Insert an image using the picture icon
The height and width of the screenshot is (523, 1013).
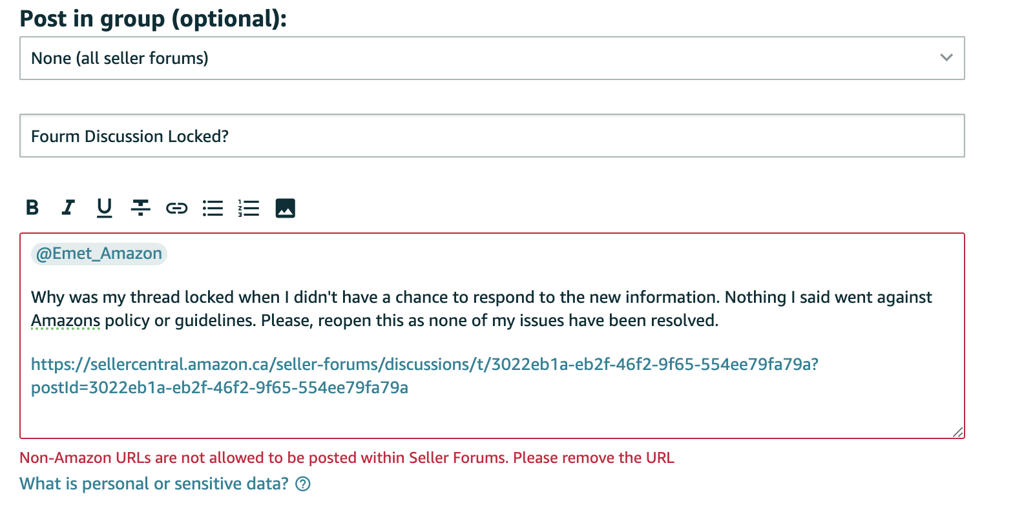pyautogui.click(x=286, y=208)
